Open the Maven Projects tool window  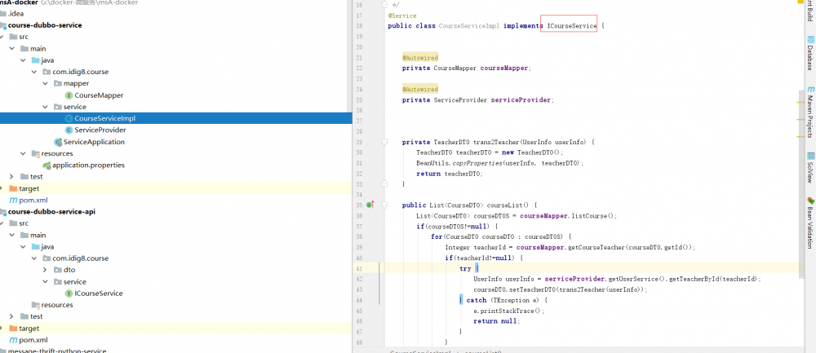click(x=809, y=115)
